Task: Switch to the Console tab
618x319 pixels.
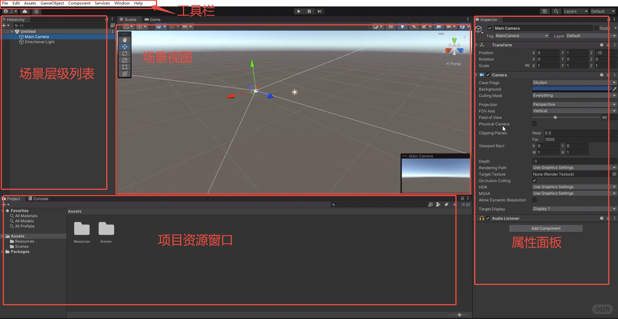Action: (x=38, y=199)
